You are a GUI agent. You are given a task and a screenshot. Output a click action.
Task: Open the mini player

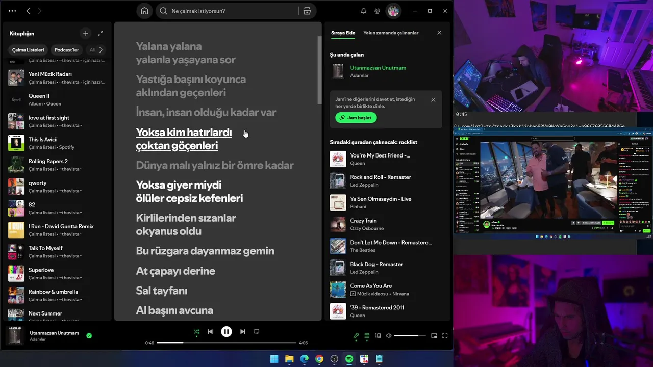click(x=434, y=336)
